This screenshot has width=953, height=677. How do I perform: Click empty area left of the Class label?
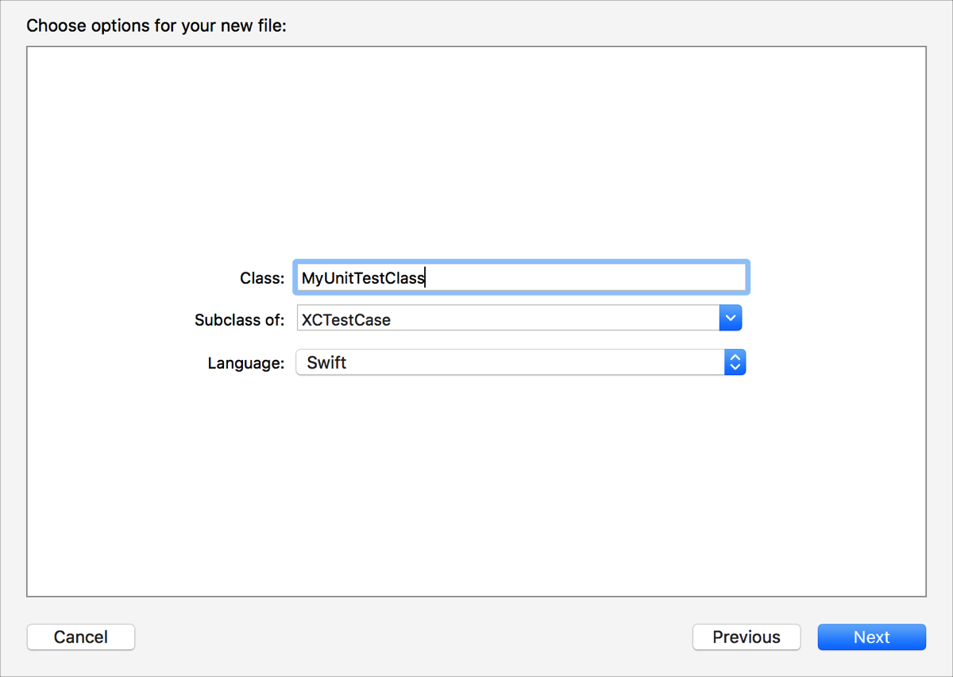(119, 278)
